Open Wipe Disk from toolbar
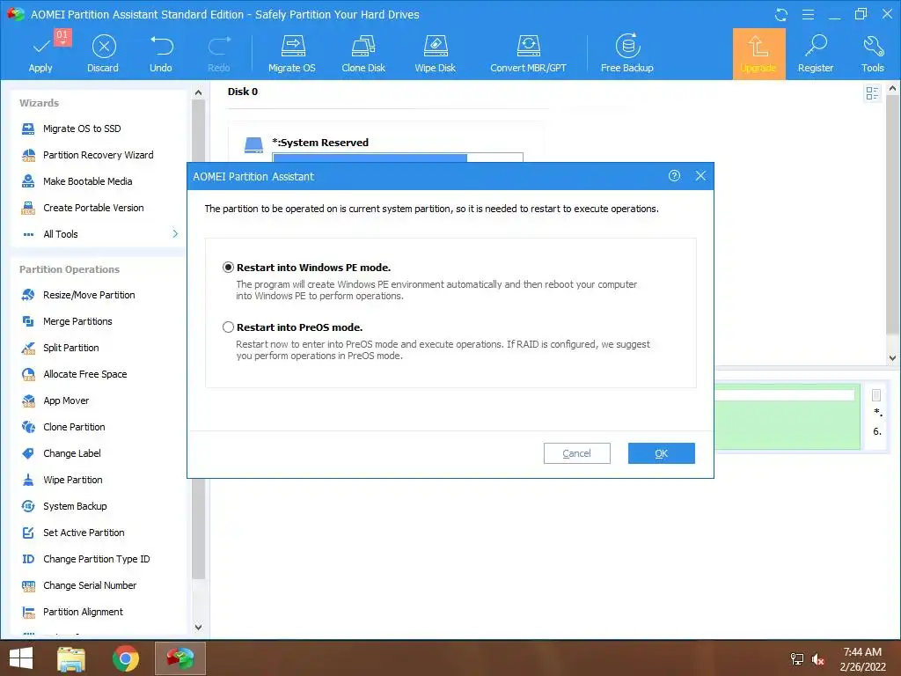The image size is (901, 676). click(x=435, y=53)
